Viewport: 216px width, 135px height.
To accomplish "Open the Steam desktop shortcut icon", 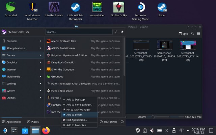I will pos(162,7).
